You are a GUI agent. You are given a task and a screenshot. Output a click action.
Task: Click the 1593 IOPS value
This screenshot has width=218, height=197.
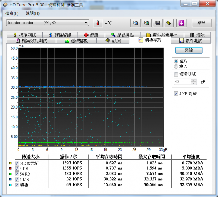[72, 163]
